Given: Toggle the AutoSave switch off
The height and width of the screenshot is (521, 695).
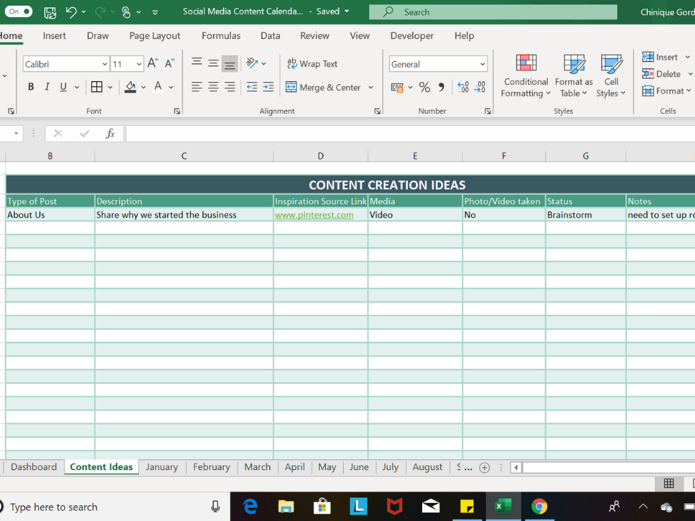Looking at the screenshot, I should coord(19,12).
